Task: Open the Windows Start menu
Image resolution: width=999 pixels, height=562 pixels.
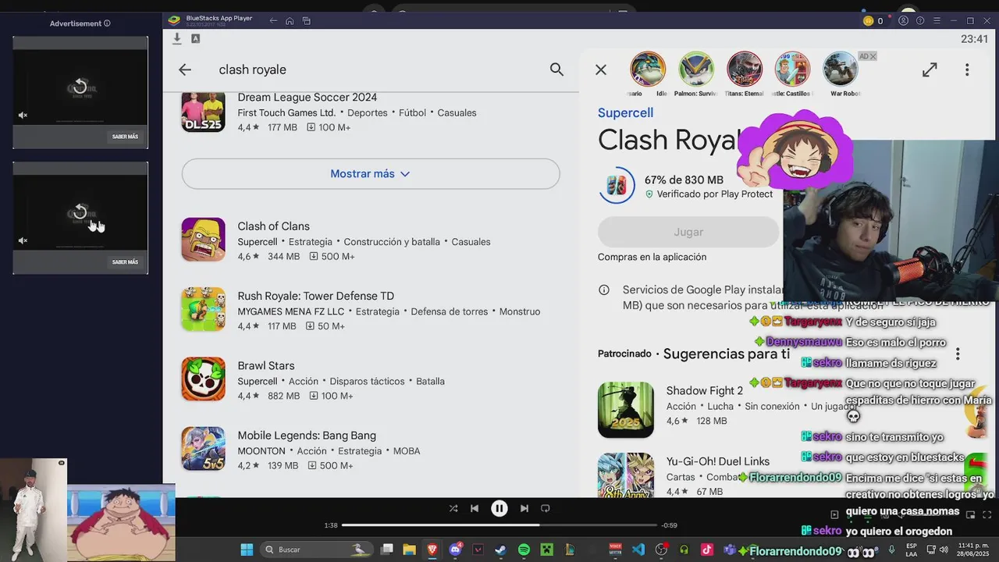Action: (247, 550)
